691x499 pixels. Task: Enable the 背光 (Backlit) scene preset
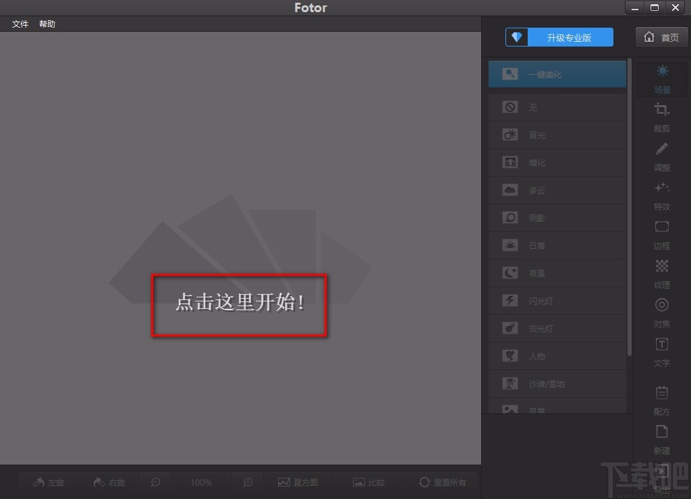[557, 134]
